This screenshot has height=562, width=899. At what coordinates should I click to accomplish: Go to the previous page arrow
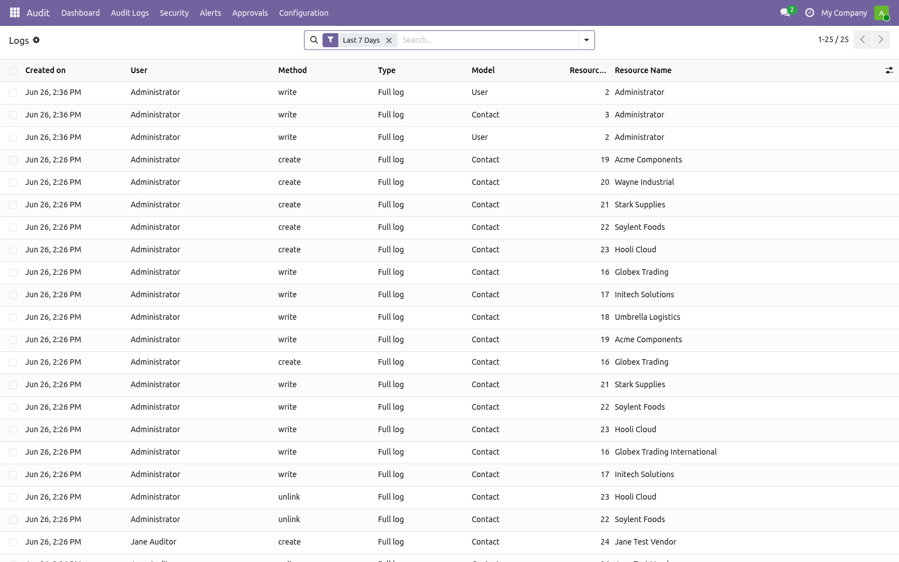click(x=862, y=39)
